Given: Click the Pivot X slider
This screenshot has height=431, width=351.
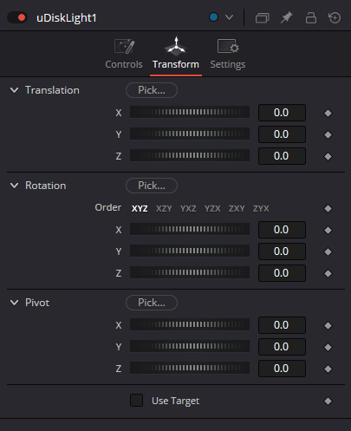Looking at the screenshot, I should [190, 324].
